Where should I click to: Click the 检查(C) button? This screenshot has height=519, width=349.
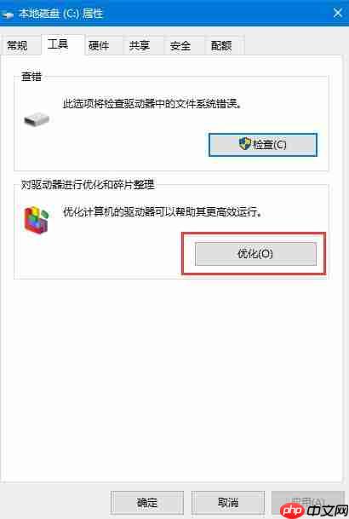click(263, 144)
